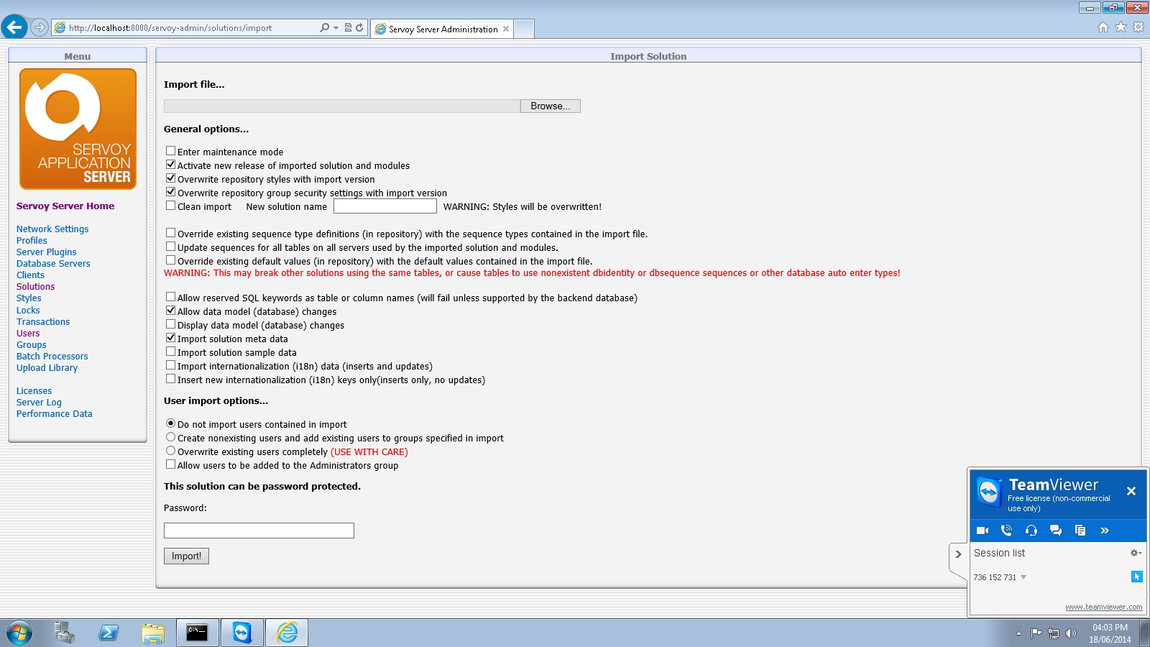Viewport: 1150px width, 647px height.
Task: Click TeamViewer headset audio icon
Action: 1031,531
